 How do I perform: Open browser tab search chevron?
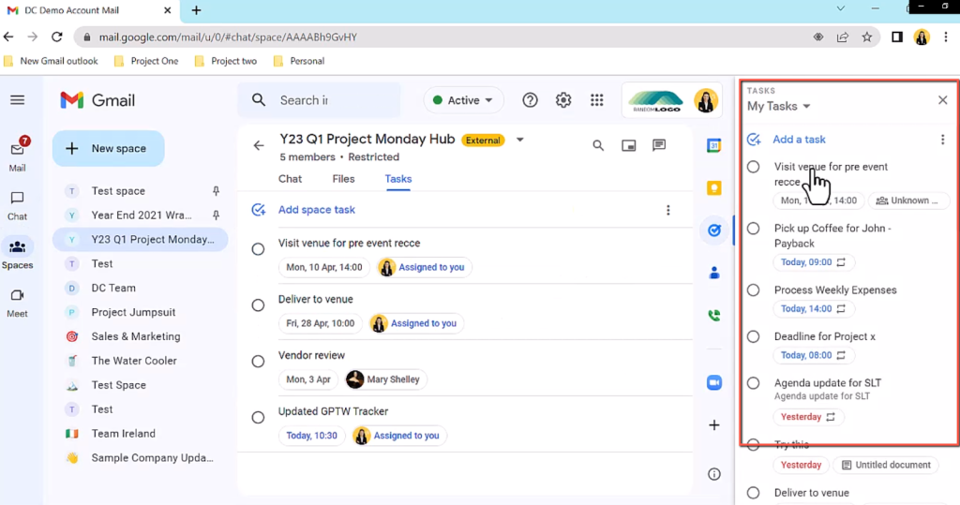tap(841, 8)
